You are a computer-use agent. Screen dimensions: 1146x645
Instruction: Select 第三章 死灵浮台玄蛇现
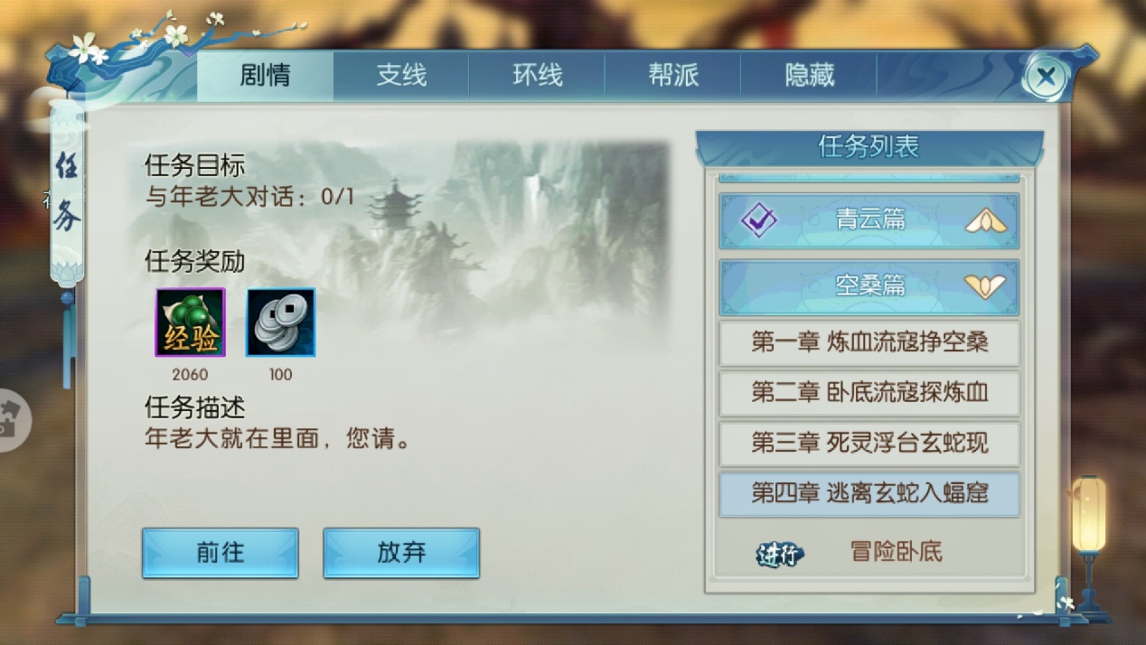tap(869, 443)
